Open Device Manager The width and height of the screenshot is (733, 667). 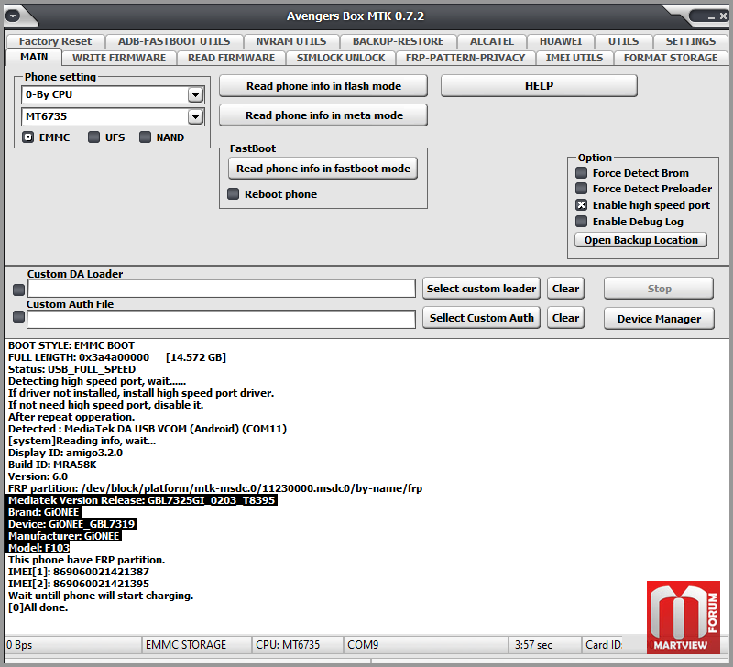(x=659, y=319)
